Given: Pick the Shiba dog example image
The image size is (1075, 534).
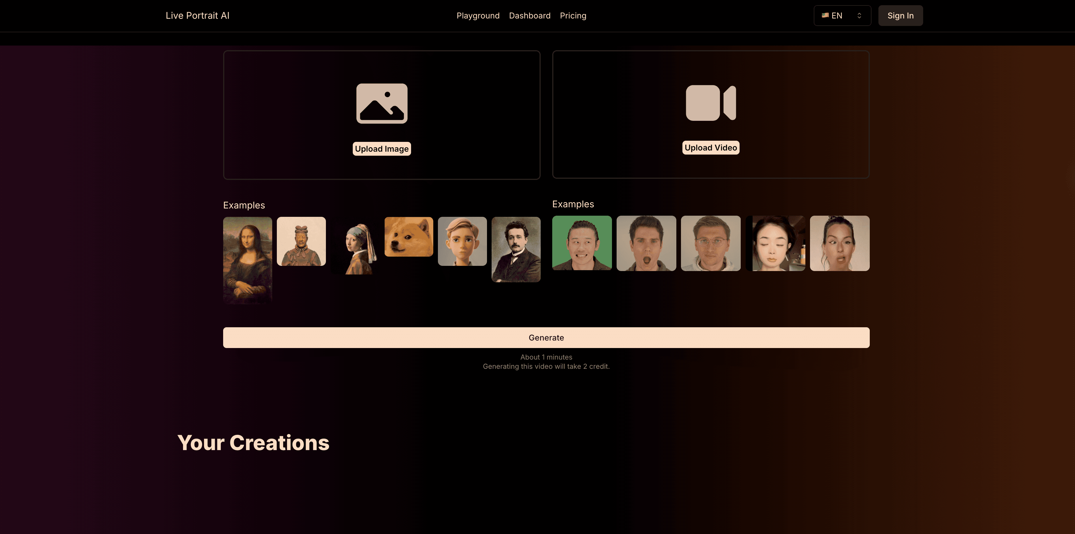Looking at the screenshot, I should pos(408,237).
